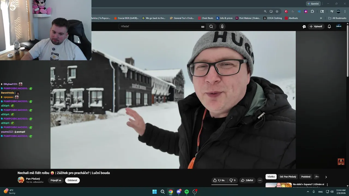Click the channel watermark in video corner

tap(341, 162)
